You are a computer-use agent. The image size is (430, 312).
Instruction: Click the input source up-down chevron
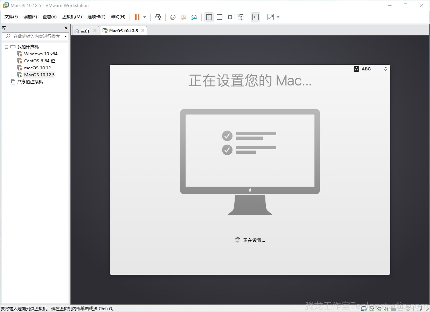[x=386, y=69]
